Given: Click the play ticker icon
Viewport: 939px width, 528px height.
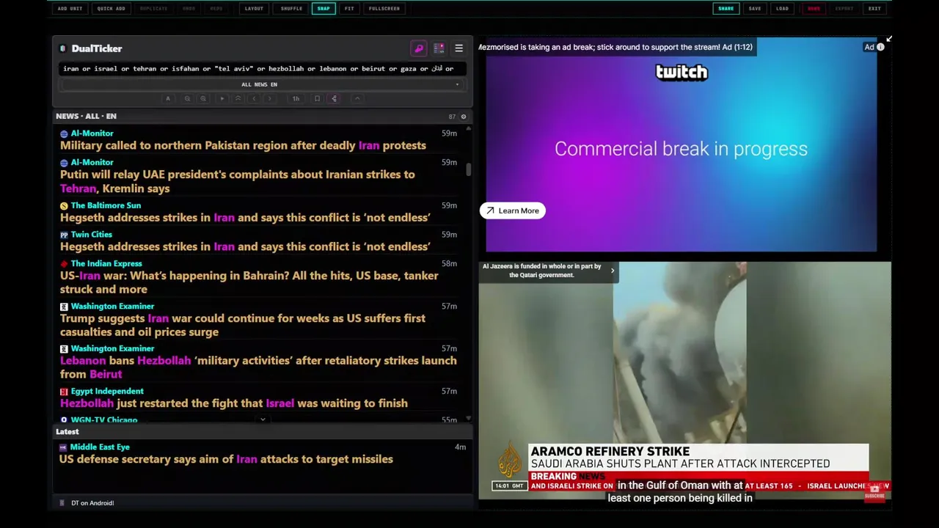Looking at the screenshot, I should 222,98.
